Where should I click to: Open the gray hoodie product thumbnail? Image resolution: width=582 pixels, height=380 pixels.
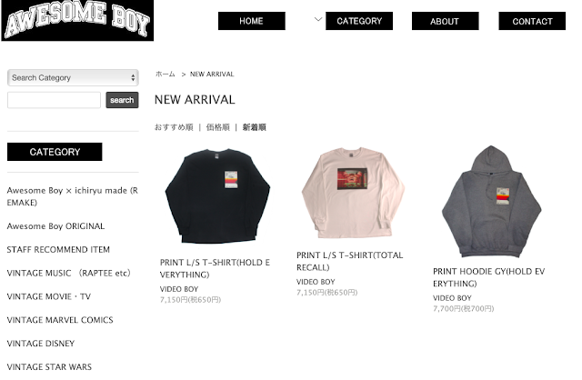[x=491, y=202]
